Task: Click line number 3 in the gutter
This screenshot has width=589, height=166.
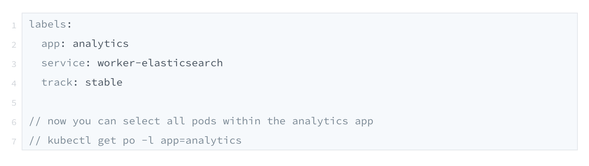Action: pyautogui.click(x=14, y=64)
